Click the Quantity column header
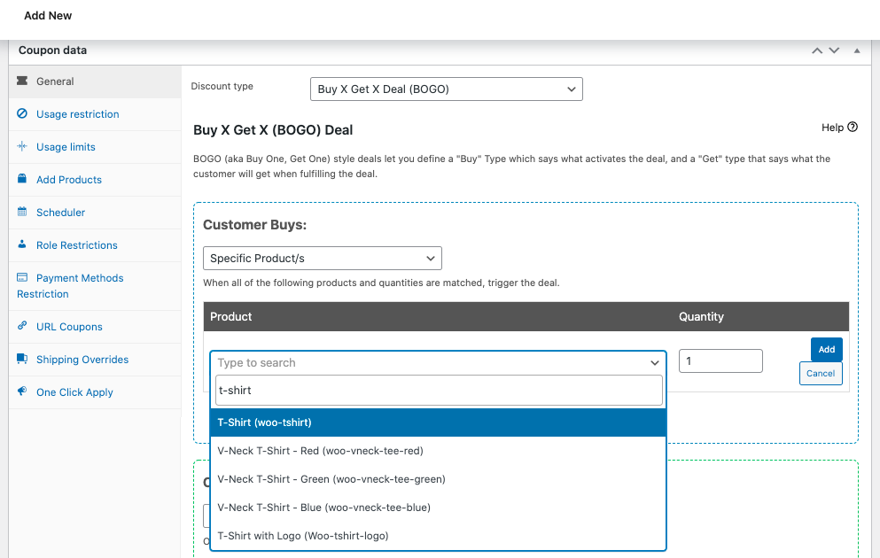 701,316
